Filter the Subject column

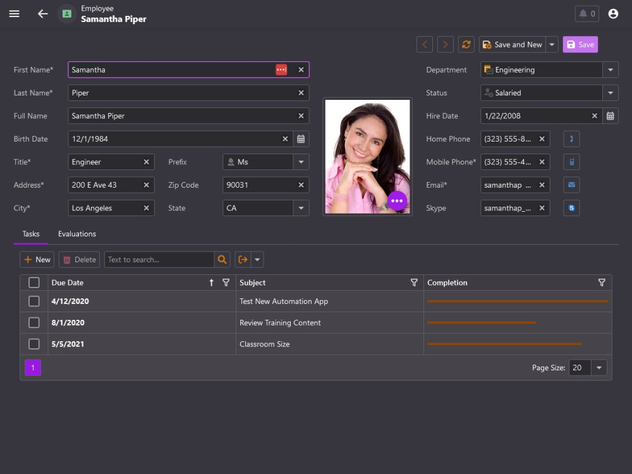click(x=414, y=283)
